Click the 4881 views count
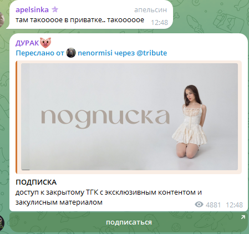This screenshot has width=249, height=234. point(213,205)
